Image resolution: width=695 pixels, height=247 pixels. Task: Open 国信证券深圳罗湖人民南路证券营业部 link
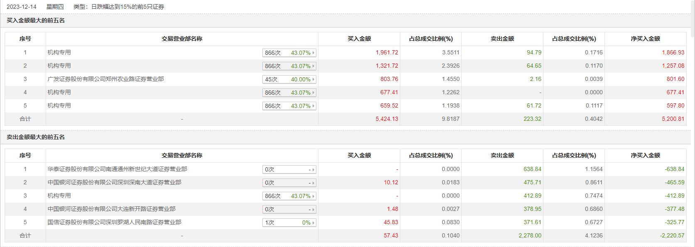click(x=114, y=222)
